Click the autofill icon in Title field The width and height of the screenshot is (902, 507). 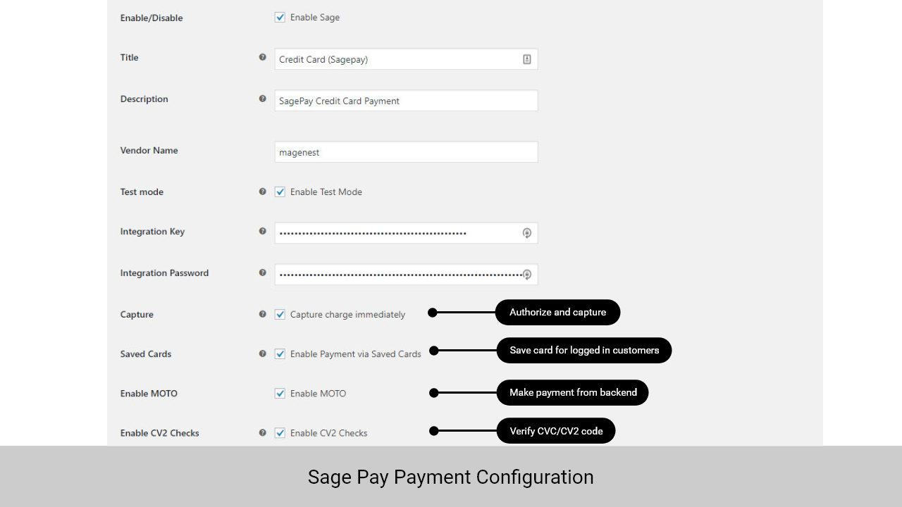coord(526,59)
